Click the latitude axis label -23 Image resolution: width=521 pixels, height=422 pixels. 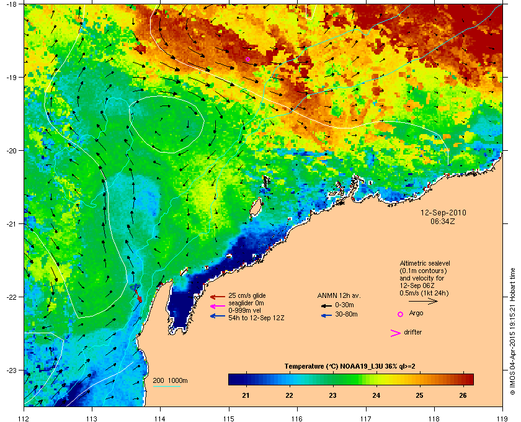tap(12, 370)
